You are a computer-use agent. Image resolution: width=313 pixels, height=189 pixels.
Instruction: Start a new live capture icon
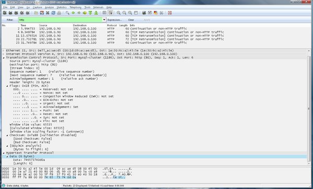(16, 13)
